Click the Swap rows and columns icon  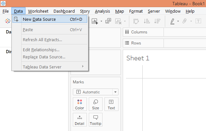tap(136, 21)
